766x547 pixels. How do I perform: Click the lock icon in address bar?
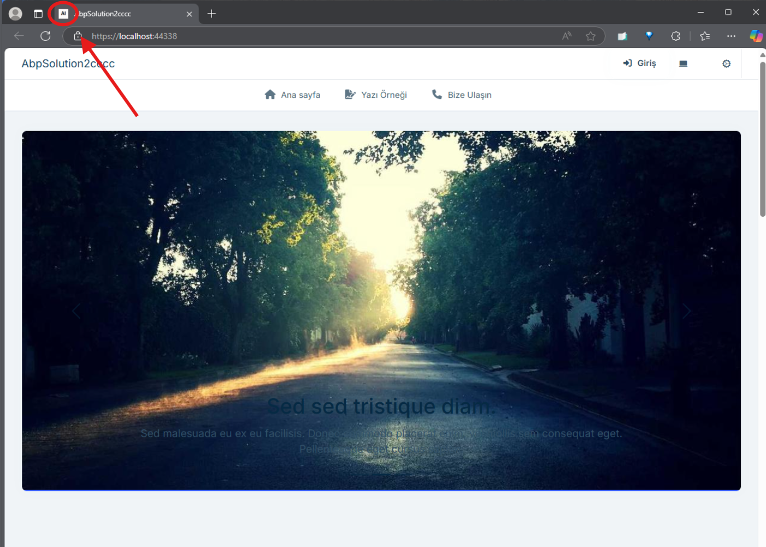pyautogui.click(x=78, y=36)
